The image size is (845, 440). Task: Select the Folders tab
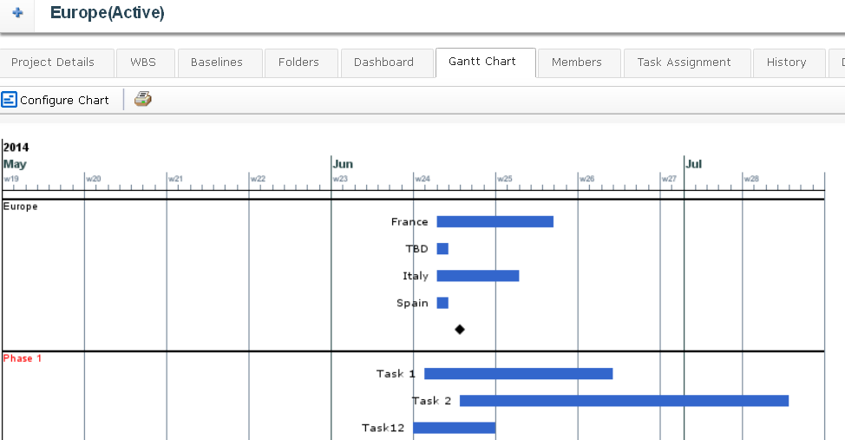[x=298, y=62]
